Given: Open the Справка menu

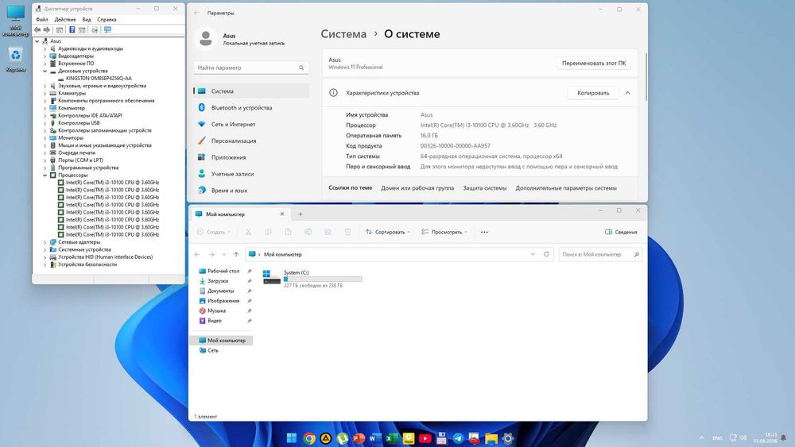Looking at the screenshot, I should [107, 19].
